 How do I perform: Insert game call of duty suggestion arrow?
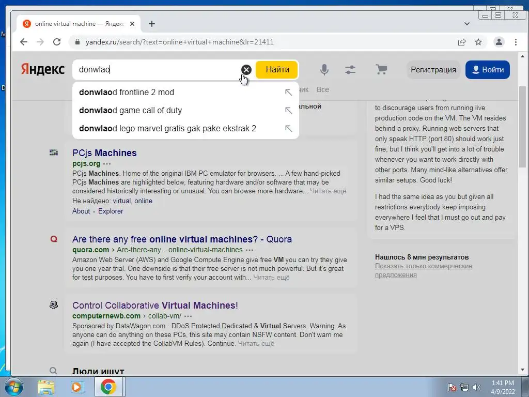(x=288, y=111)
